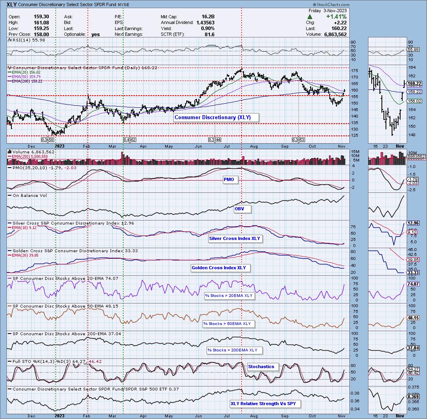427x419 pixels.
Task: Click the 'Silver Cross Index XLY' annotation
Action: (x=235, y=239)
